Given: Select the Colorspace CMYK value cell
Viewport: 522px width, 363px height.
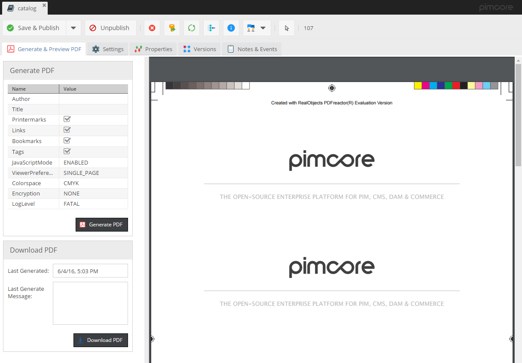Looking at the screenshot, I should click(x=93, y=183).
